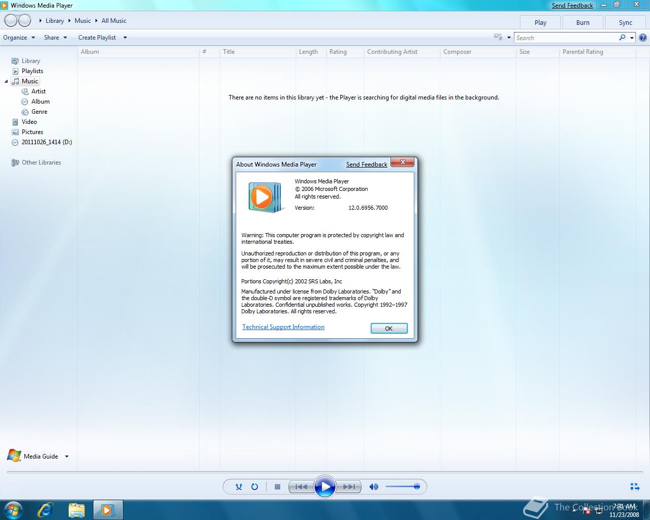
Task: Open Technical Support Information link
Action: click(283, 327)
